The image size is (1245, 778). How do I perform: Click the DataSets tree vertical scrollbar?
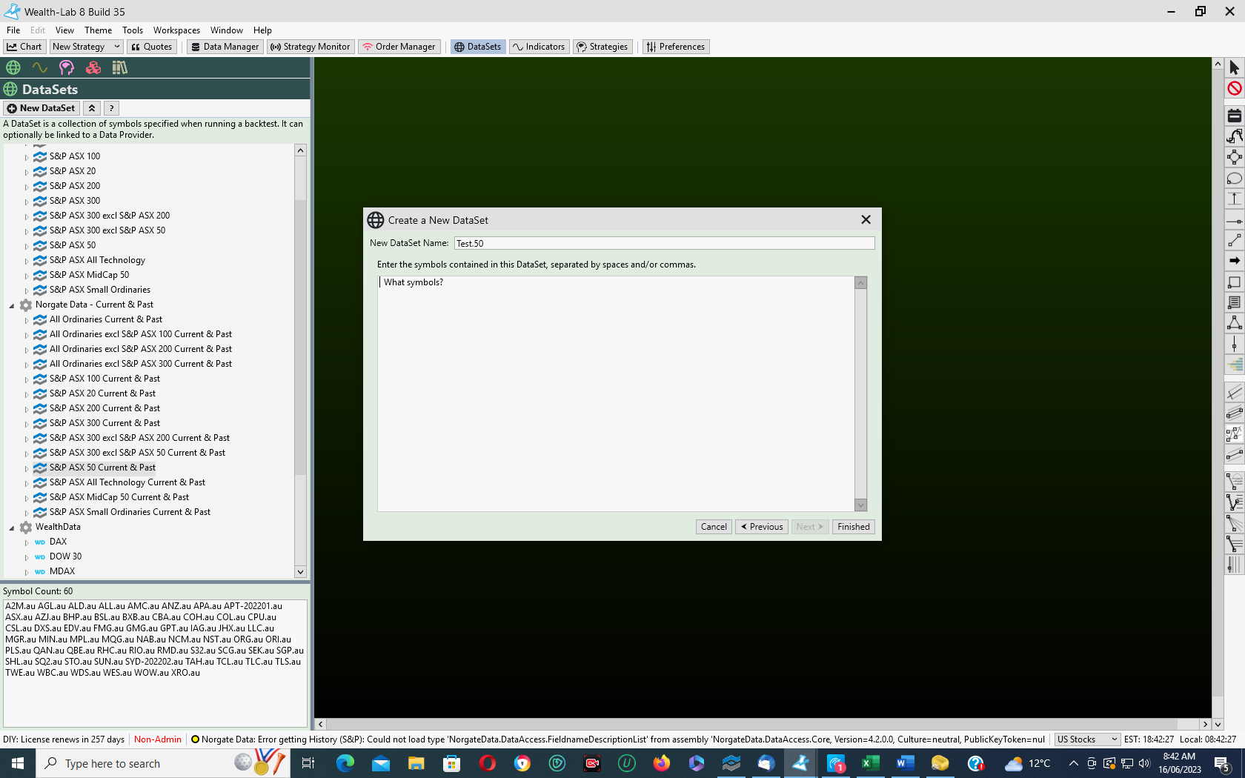coord(300,361)
